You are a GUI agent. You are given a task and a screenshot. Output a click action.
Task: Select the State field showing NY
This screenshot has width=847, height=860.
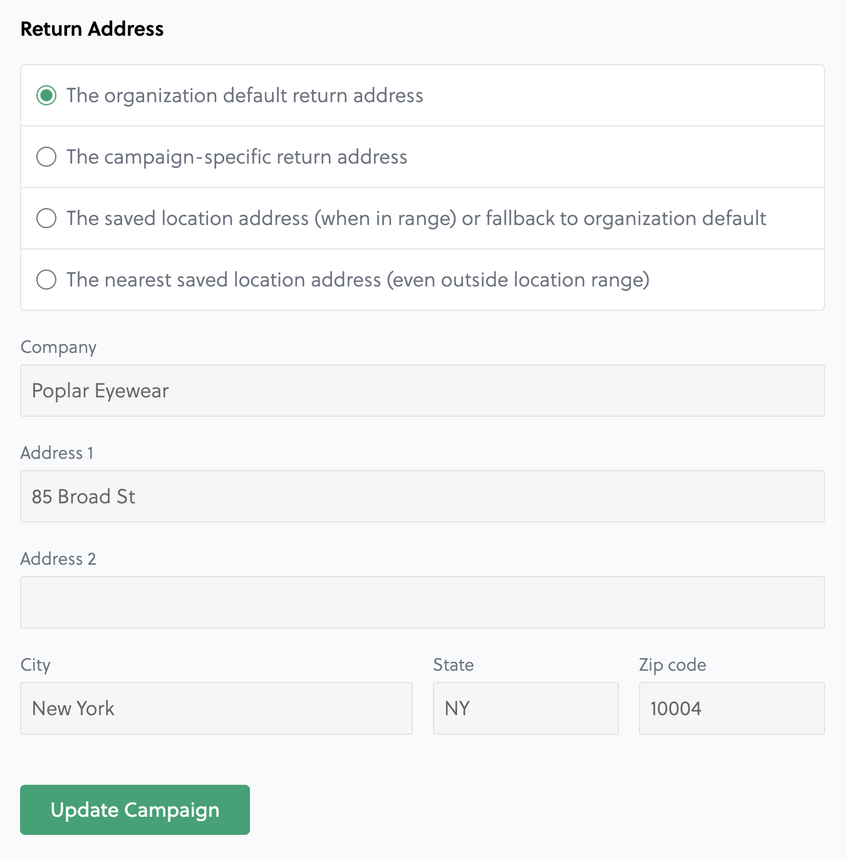[x=526, y=708]
